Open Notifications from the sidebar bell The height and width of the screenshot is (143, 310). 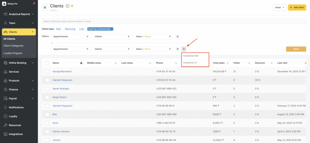16,107
